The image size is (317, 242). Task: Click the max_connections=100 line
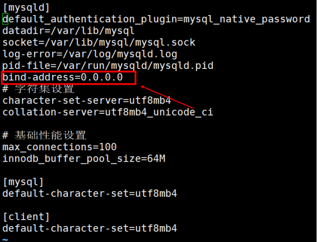(x=59, y=147)
